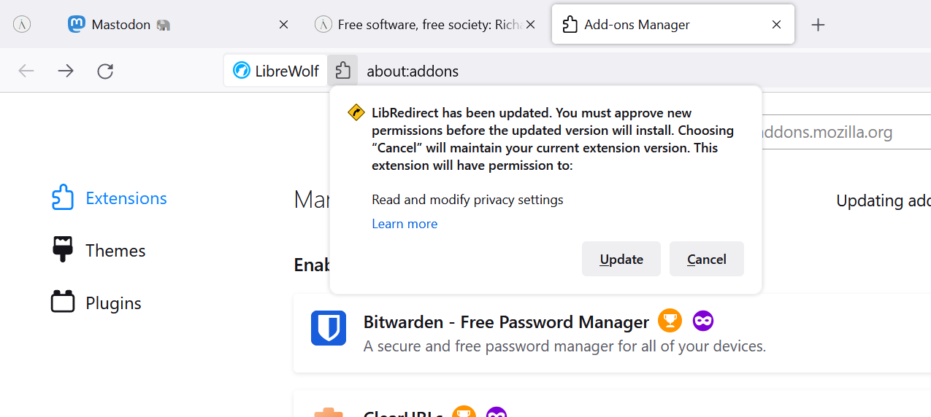Image resolution: width=931 pixels, height=417 pixels.
Task: Cancel the LibRedirect permission update
Action: coord(706,260)
